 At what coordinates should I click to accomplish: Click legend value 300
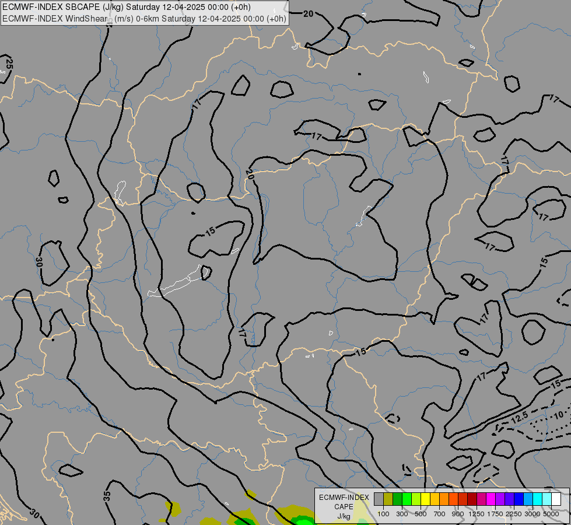[402, 514]
